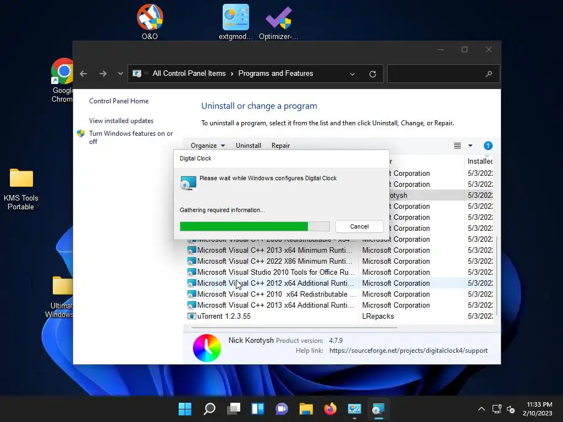Open the sourceforge support help link
This screenshot has width=563, height=422.
tap(409, 351)
